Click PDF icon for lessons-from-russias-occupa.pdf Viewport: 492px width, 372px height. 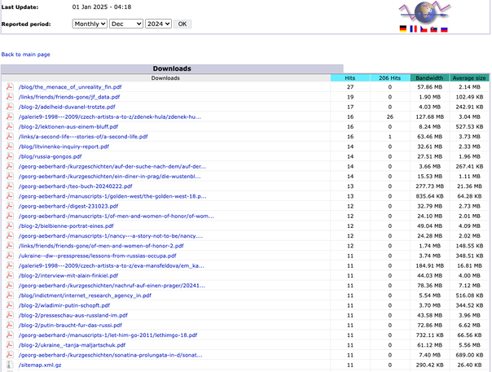coord(10,256)
